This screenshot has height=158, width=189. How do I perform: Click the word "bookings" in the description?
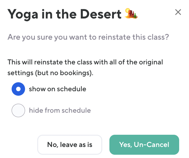click(78, 73)
